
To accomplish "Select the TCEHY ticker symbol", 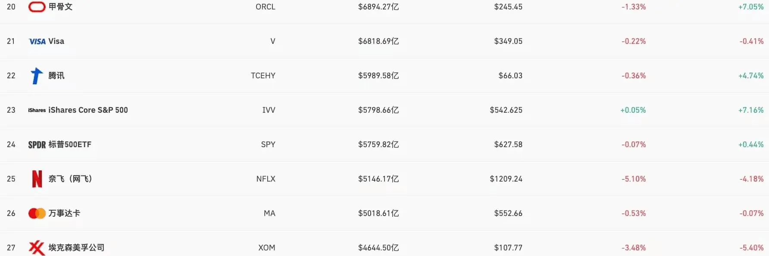I will [x=263, y=76].
